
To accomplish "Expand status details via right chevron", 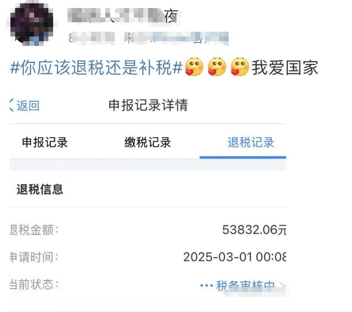I will [283, 285].
